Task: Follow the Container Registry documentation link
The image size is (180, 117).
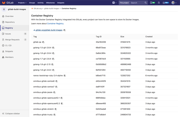Action: coord(55,24)
